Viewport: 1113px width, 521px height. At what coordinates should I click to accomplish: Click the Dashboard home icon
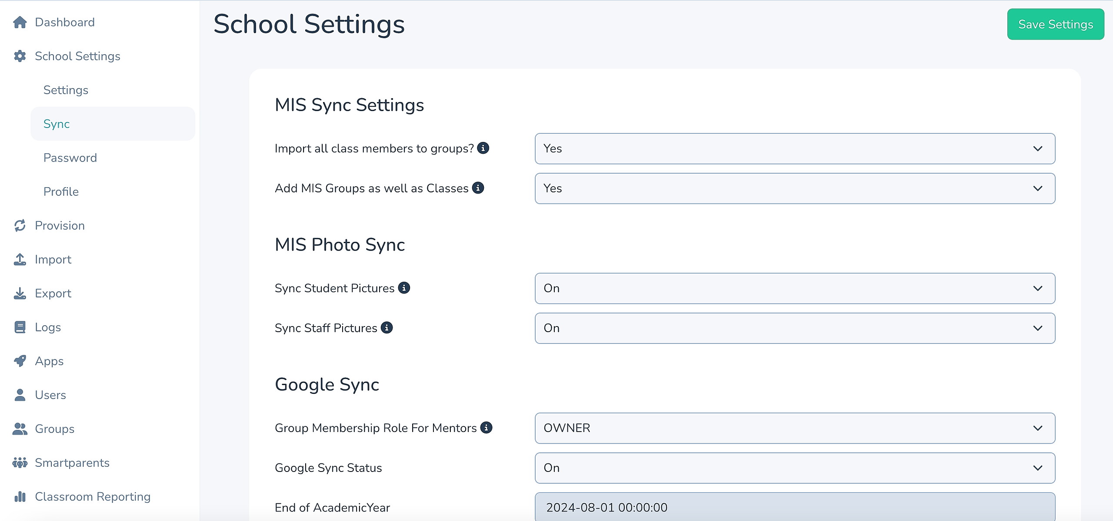click(20, 22)
